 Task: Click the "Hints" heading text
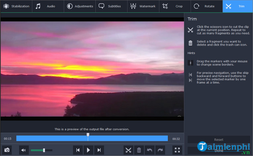pos(191,53)
